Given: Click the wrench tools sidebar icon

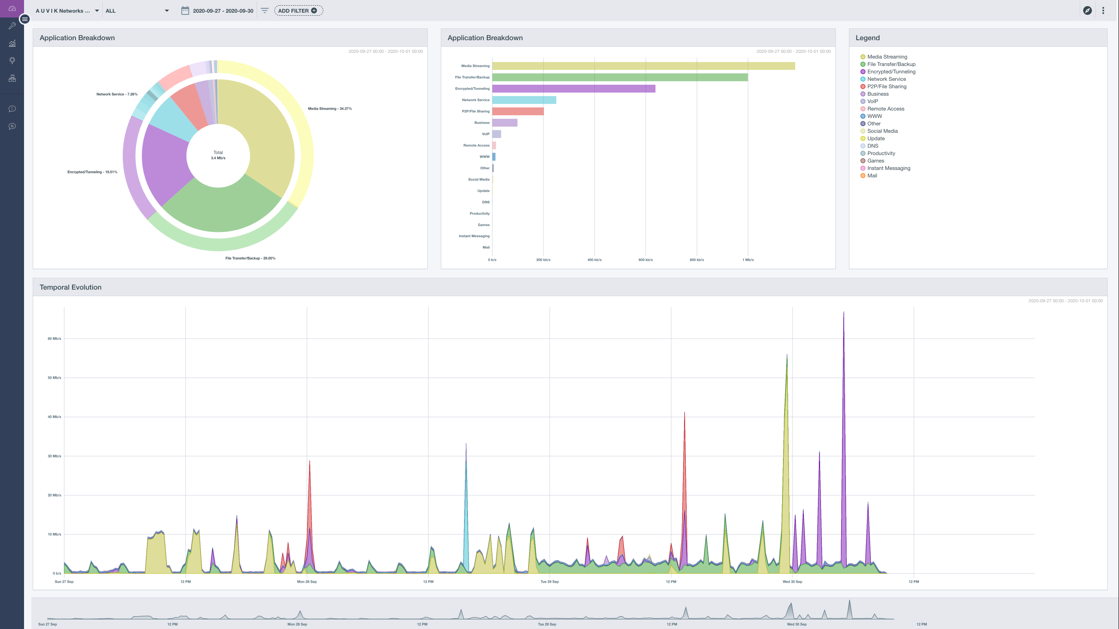Looking at the screenshot, I should point(12,26).
